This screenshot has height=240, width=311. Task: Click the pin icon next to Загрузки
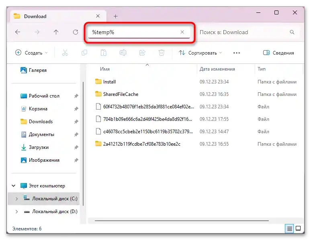tap(76, 147)
